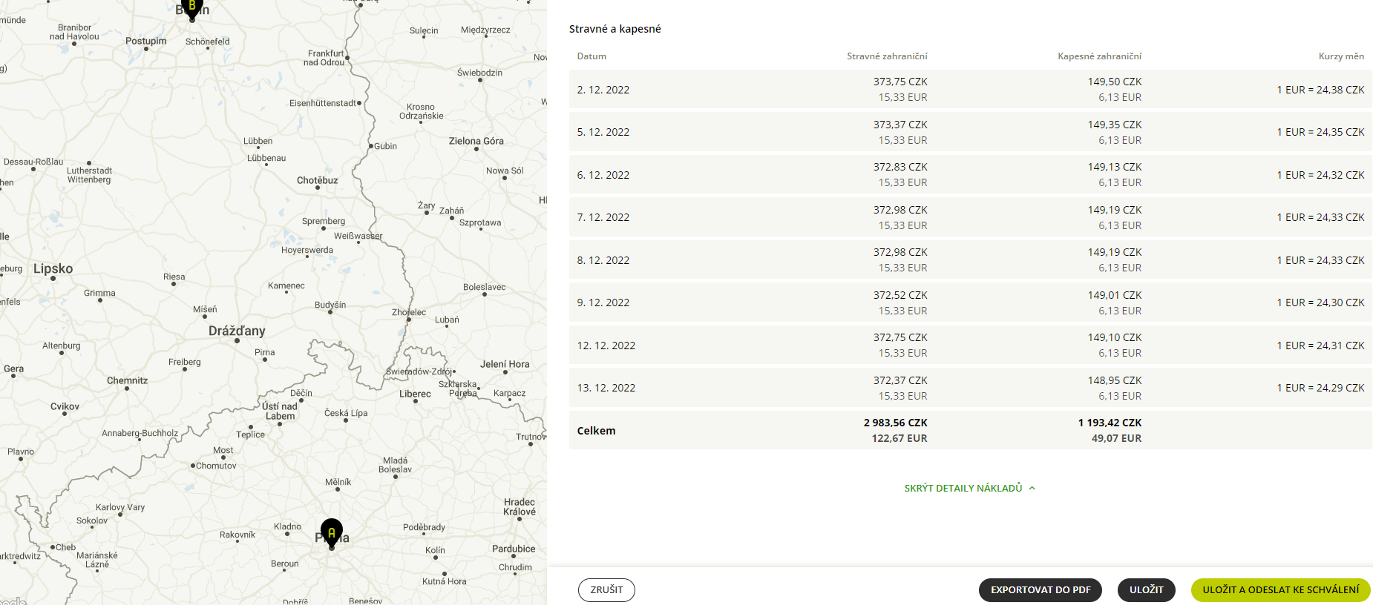The image size is (1373, 605).
Task: Click total 1 193,42 CZK
Action: coord(1110,423)
